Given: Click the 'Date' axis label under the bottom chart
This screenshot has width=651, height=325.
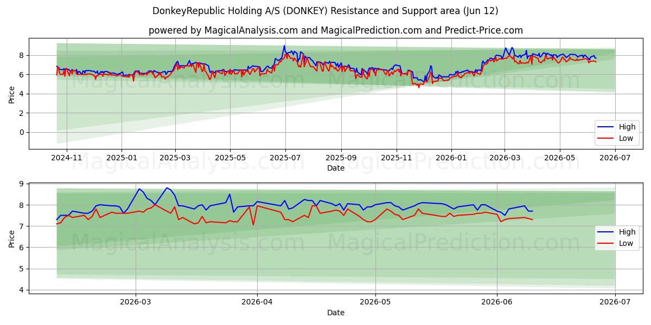Looking at the screenshot, I should click(336, 313).
